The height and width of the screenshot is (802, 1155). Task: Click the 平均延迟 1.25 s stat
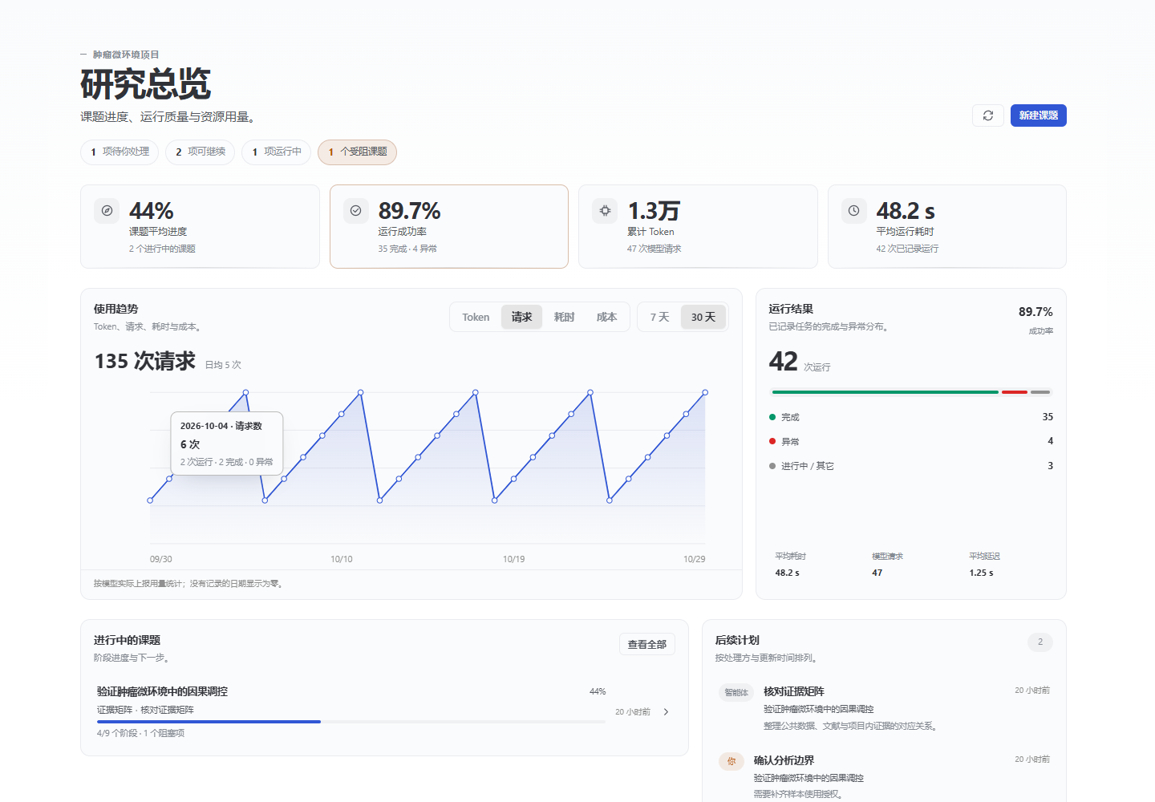pos(985,565)
